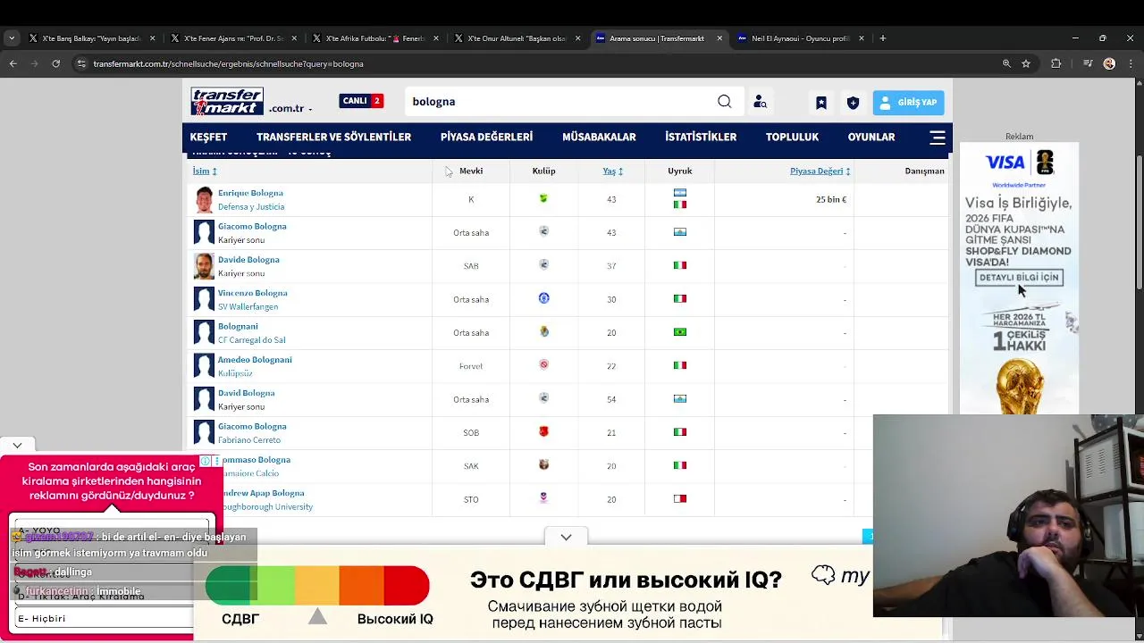1144x643 pixels.
Task: Sort table by İsim column
Action: click(205, 171)
